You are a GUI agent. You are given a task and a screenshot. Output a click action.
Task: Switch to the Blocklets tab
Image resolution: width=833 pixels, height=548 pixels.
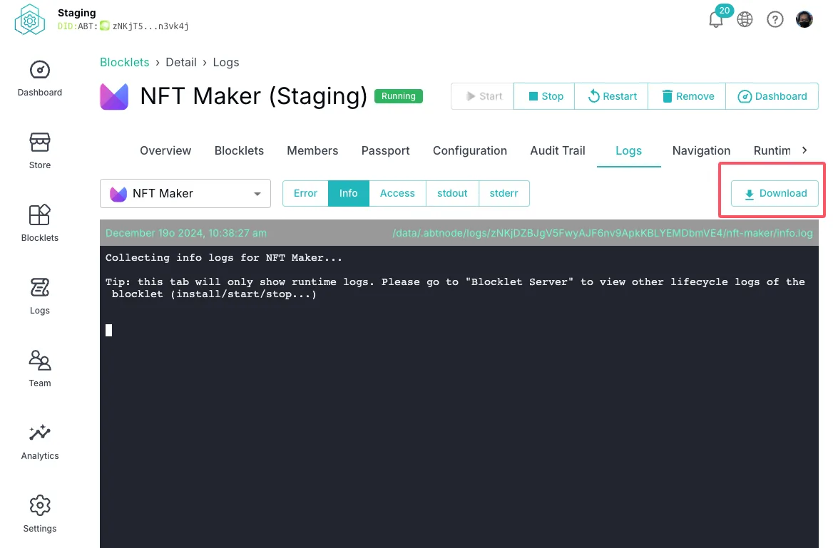pos(239,151)
